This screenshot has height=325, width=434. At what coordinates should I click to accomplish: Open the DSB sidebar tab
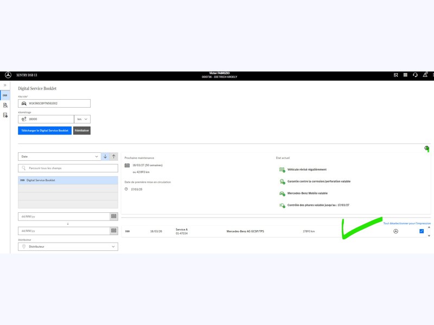tap(5, 95)
